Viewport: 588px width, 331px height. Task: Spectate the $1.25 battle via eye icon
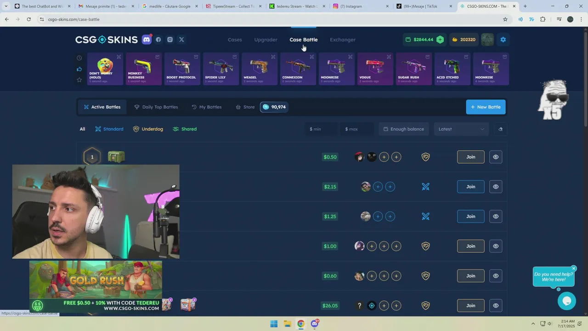coord(496,217)
